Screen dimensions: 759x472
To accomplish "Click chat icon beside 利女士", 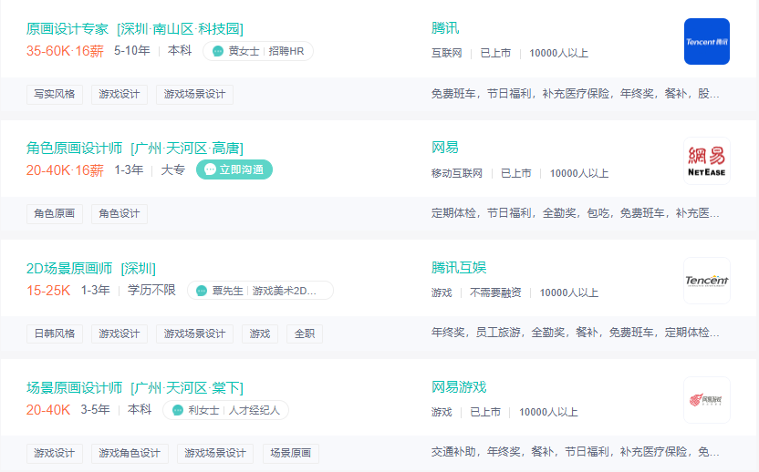I will coord(177,410).
